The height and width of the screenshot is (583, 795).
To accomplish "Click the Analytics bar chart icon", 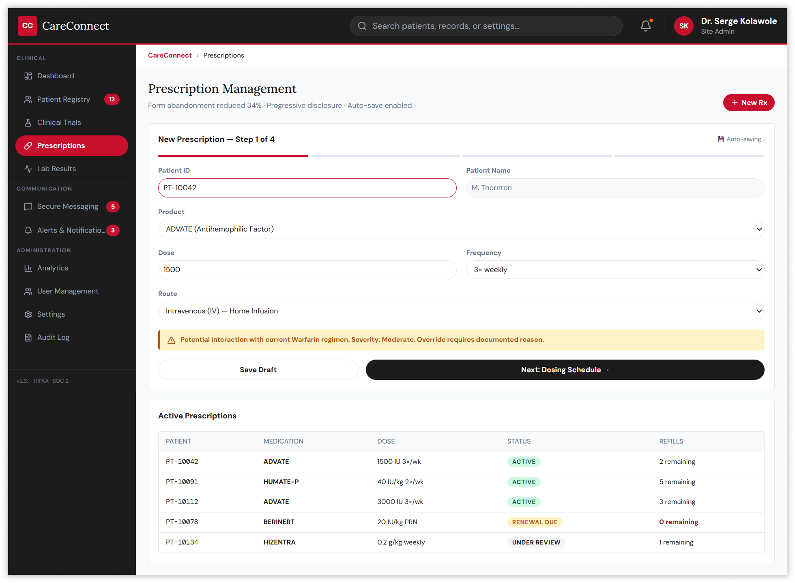I will 28,268.
